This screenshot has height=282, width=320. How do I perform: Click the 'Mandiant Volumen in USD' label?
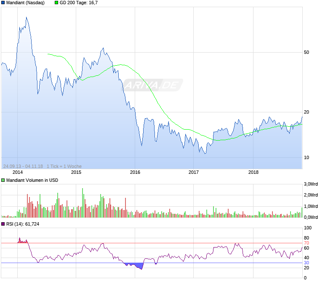32,180
